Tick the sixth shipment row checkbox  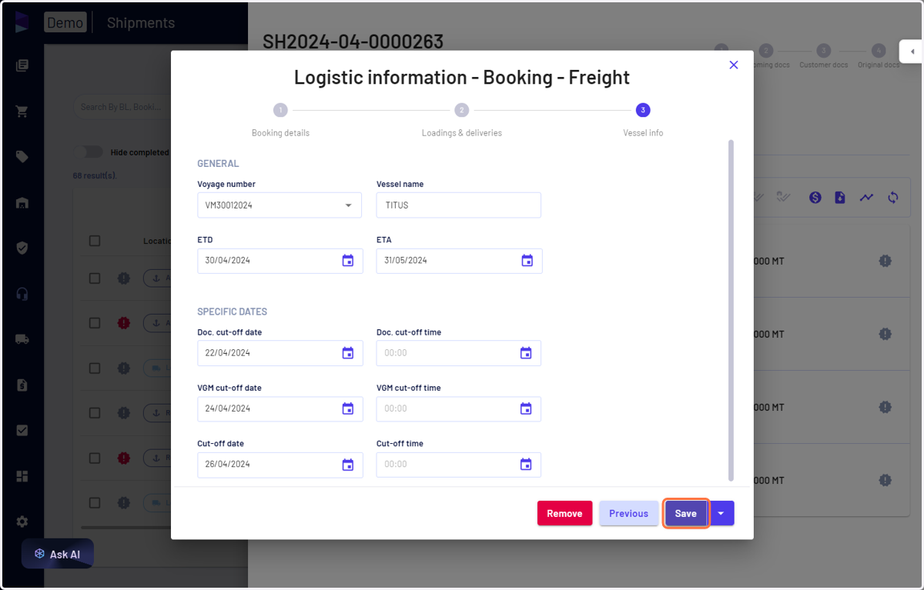95,503
